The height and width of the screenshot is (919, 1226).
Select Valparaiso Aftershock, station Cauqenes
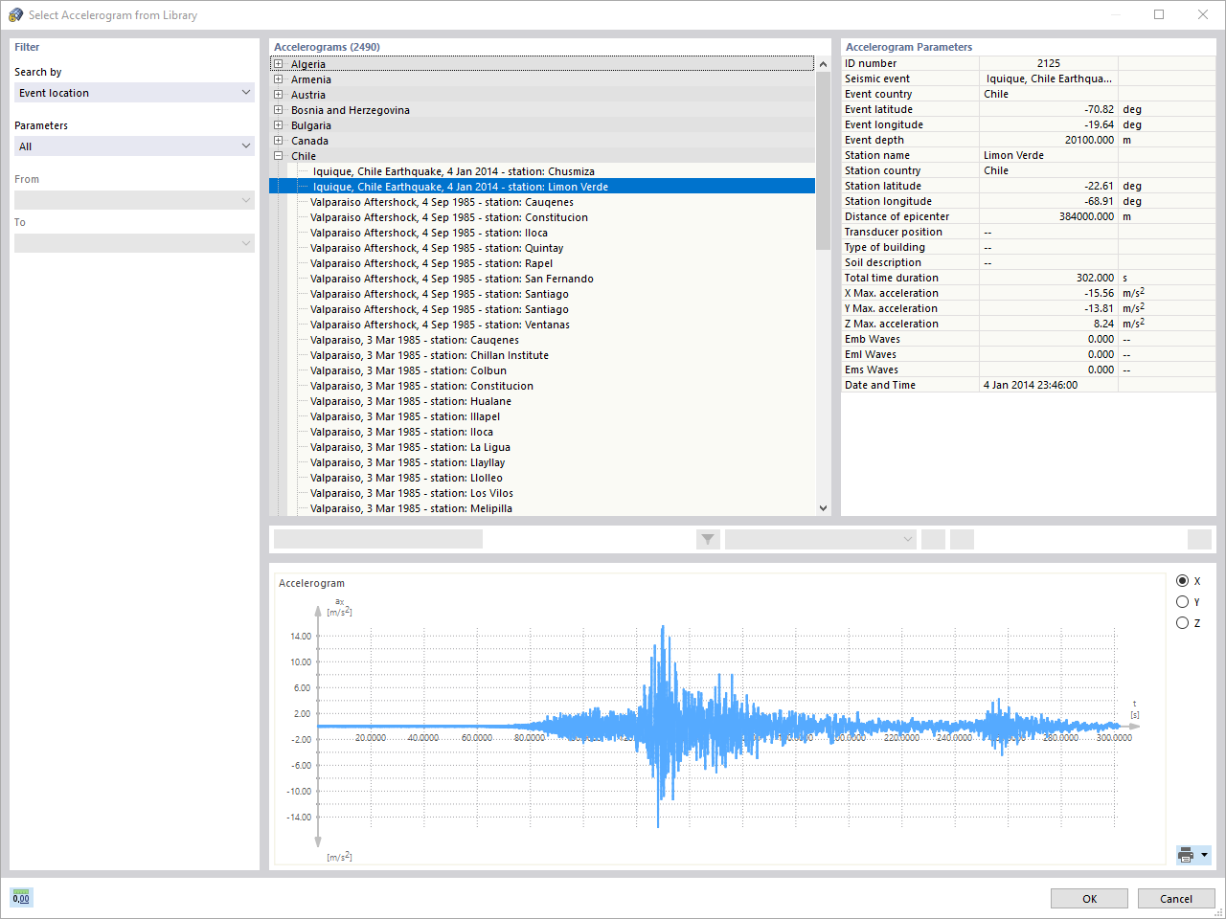click(442, 202)
